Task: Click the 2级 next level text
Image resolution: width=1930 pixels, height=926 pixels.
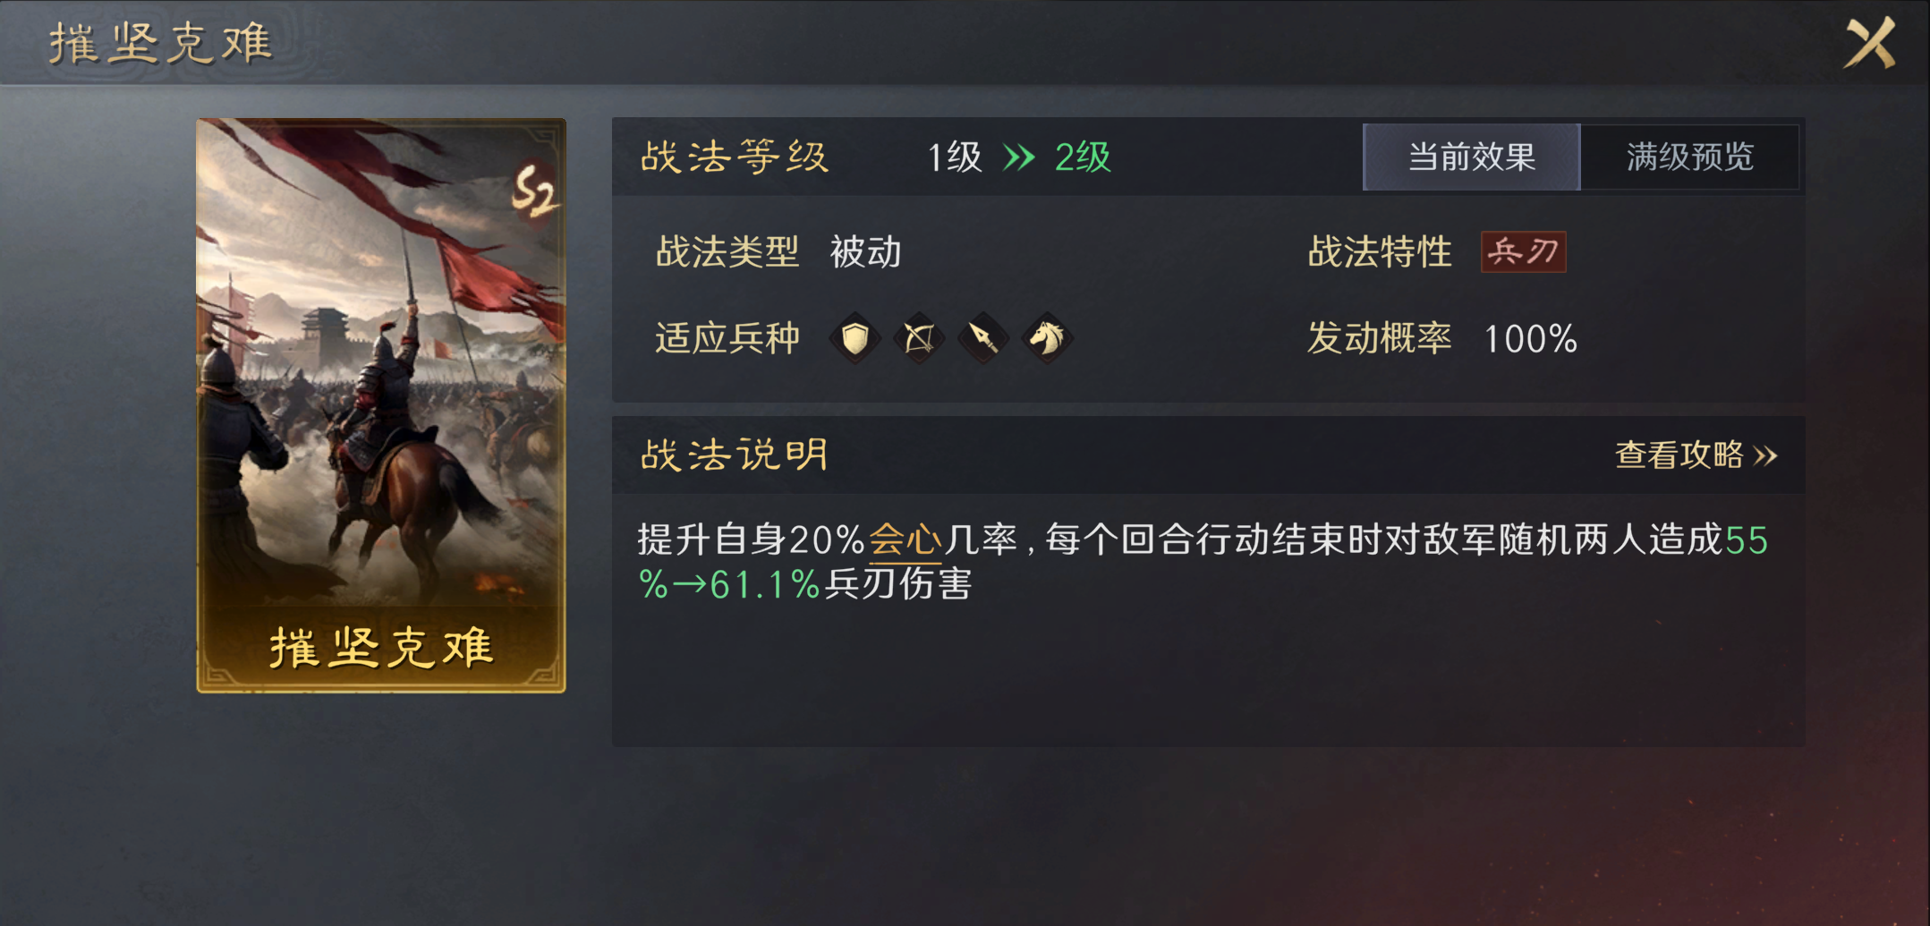Action: 1083,158
